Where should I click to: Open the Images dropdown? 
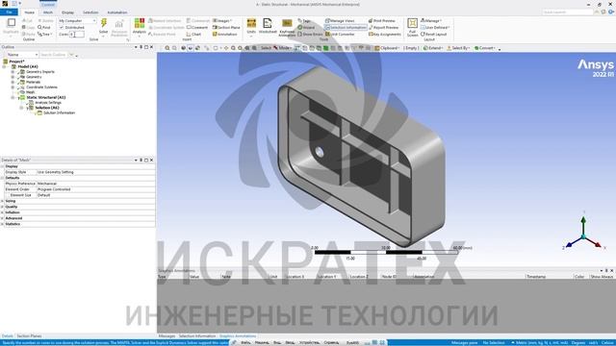point(222,21)
